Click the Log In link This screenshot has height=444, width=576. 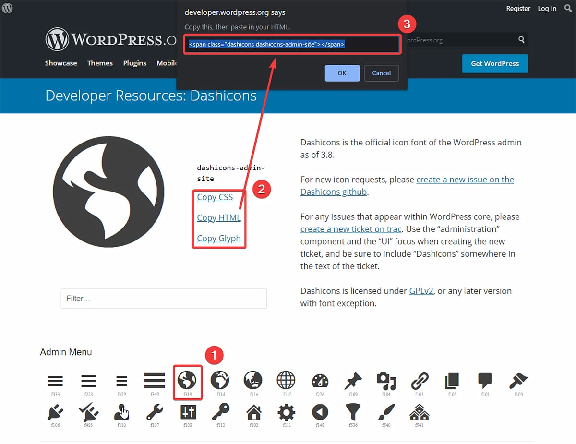pos(547,9)
